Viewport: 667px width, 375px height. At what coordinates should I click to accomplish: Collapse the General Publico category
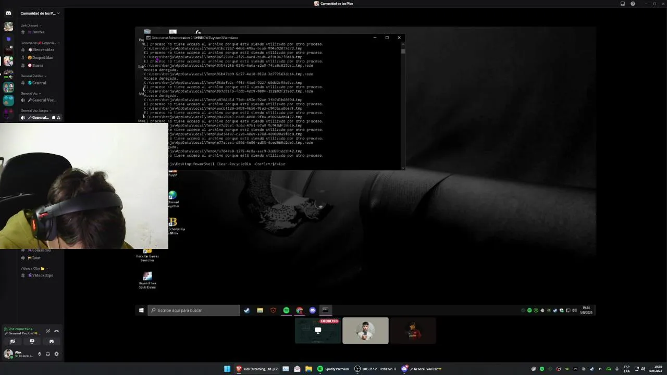33,76
